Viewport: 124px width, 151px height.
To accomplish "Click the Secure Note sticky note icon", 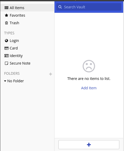I will click(x=6, y=63).
